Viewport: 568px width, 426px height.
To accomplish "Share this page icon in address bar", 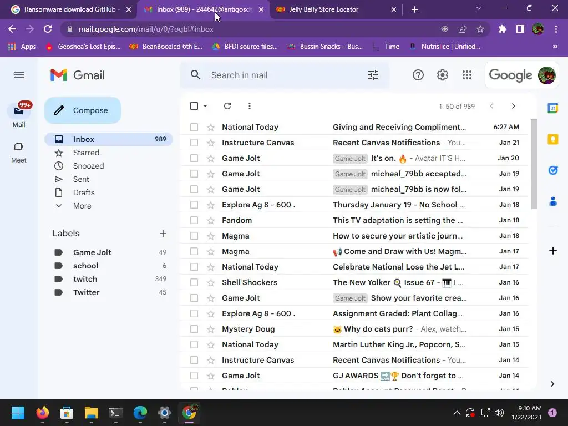I will point(463,29).
